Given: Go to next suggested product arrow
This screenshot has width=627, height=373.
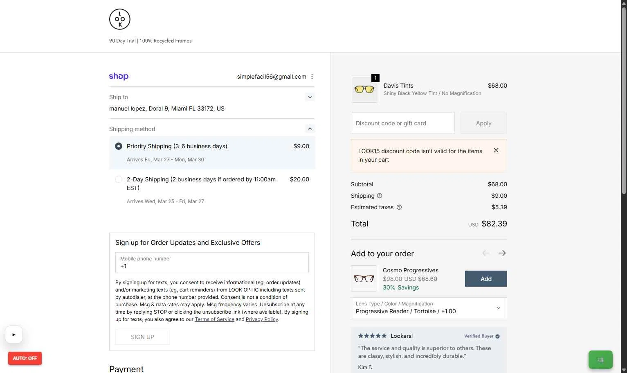Looking at the screenshot, I should point(502,253).
